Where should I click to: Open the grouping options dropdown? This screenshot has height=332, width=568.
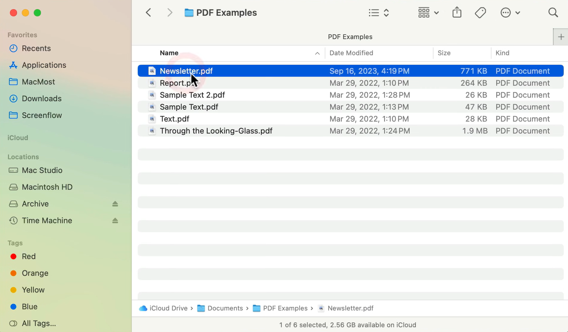[428, 13]
